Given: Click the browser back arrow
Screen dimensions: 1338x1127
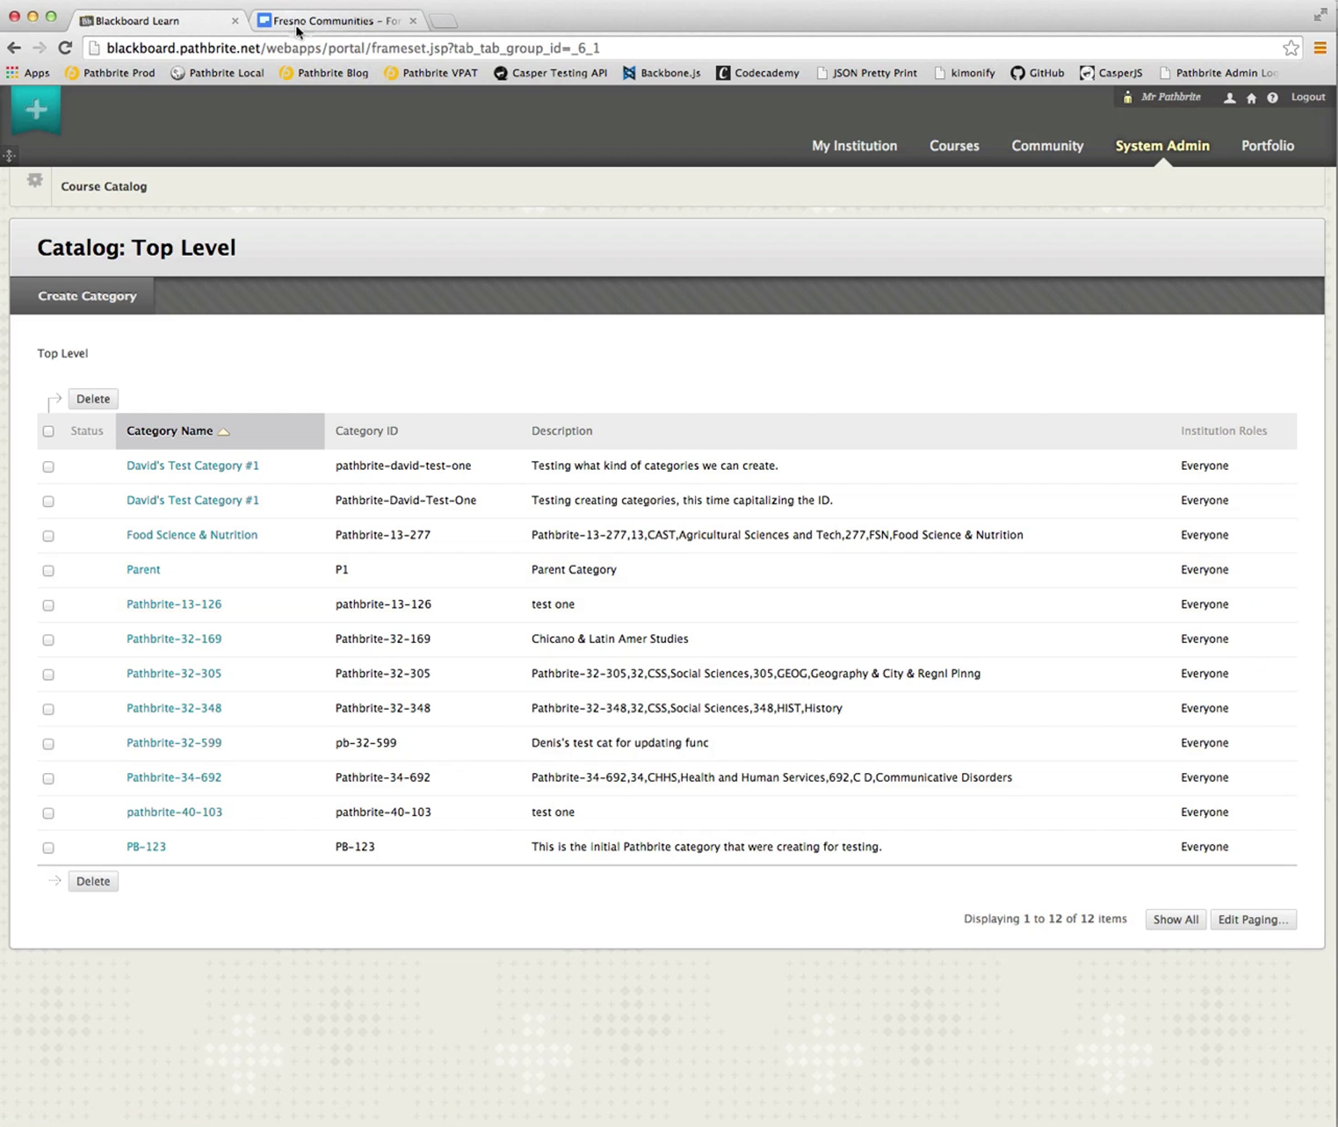Looking at the screenshot, I should point(14,48).
